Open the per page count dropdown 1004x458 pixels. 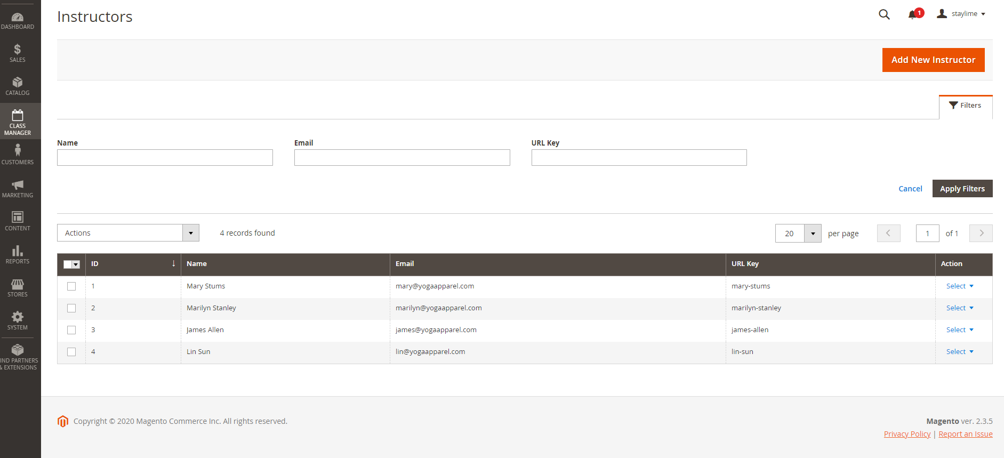click(813, 234)
